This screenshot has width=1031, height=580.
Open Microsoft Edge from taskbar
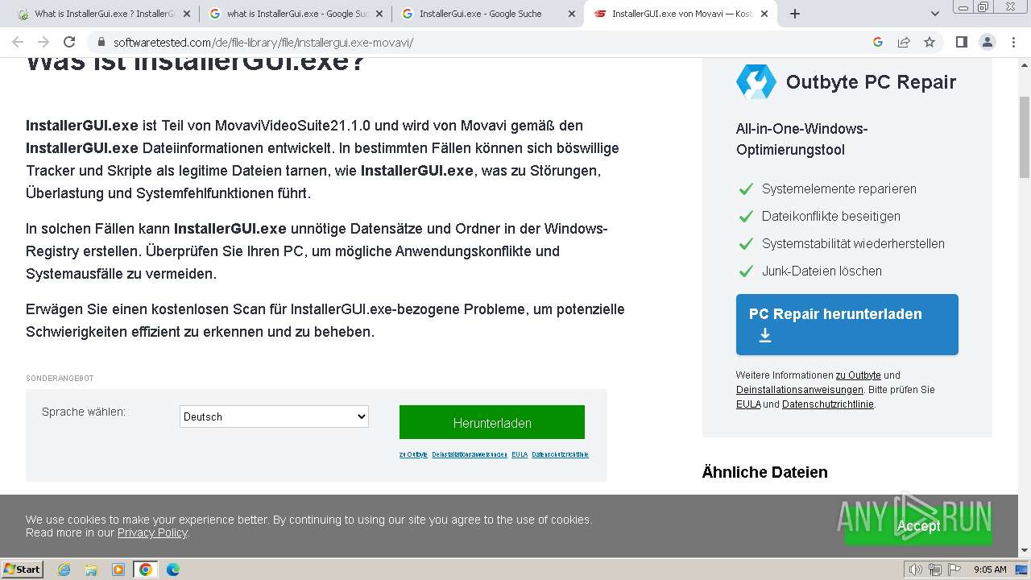173,570
